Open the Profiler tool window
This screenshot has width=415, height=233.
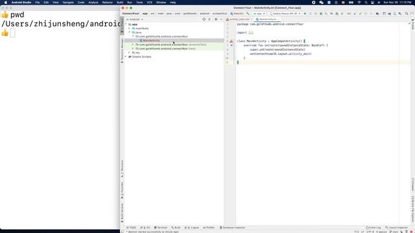[x=209, y=227]
